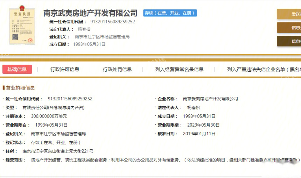Open the 行政处罚信息 tab
Image resolution: width=301 pixels, height=178 pixels.
[117, 70]
